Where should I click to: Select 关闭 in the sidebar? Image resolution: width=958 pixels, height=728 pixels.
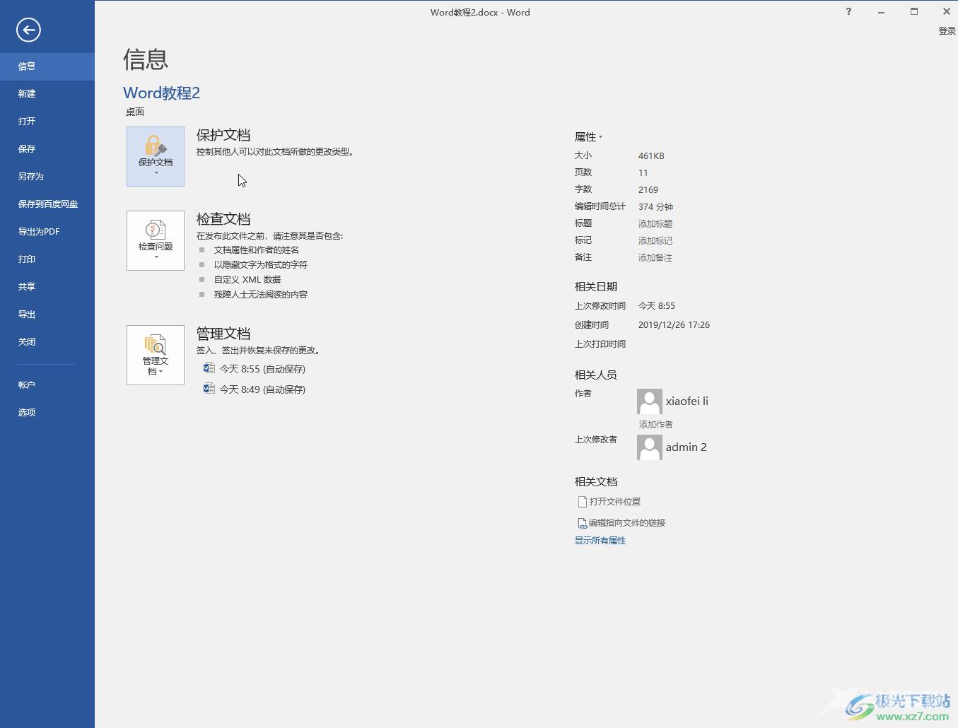click(x=47, y=342)
